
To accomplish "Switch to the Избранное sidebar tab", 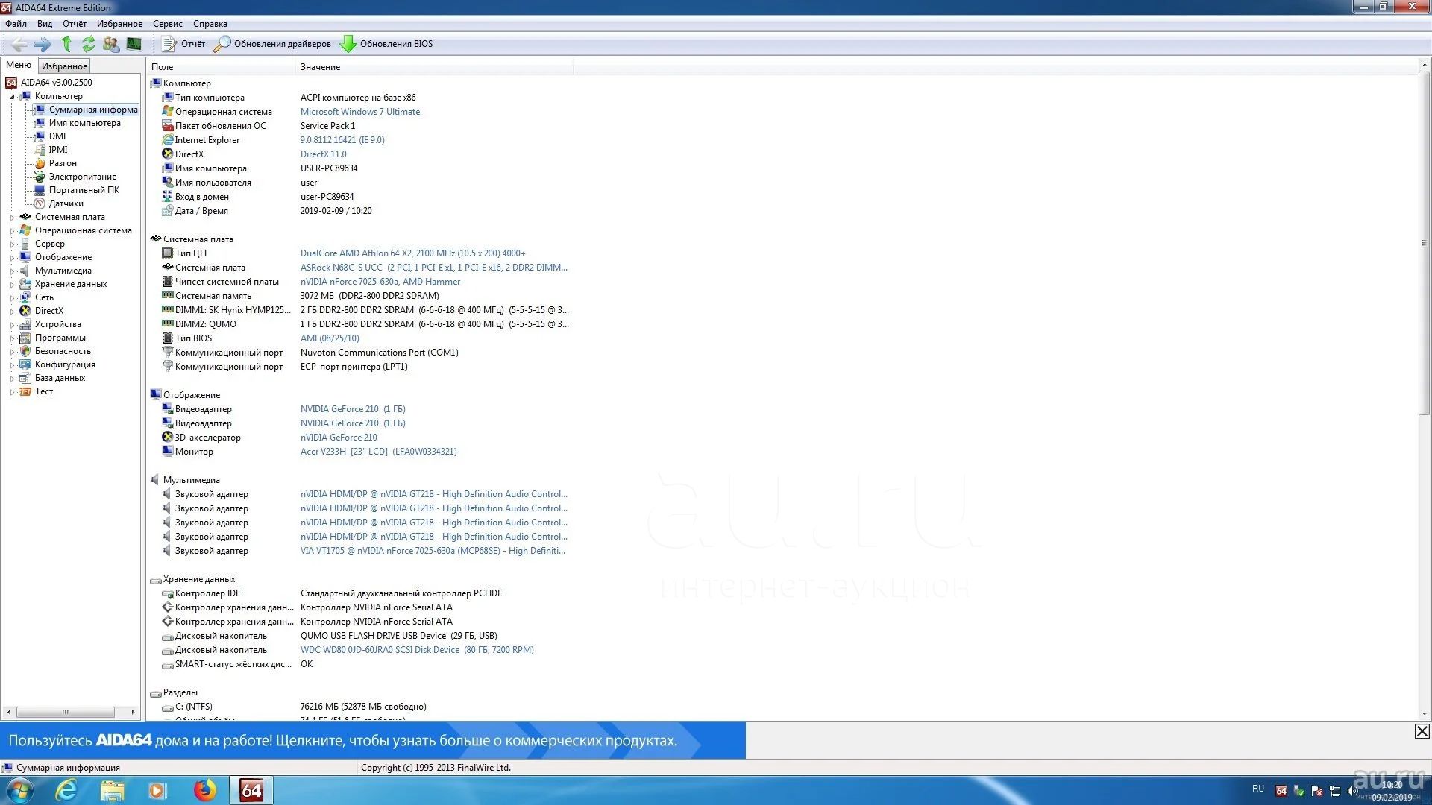I will point(64,66).
